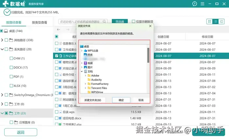Select the 目录.wps file row
The image size is (229, 139).
141,112
